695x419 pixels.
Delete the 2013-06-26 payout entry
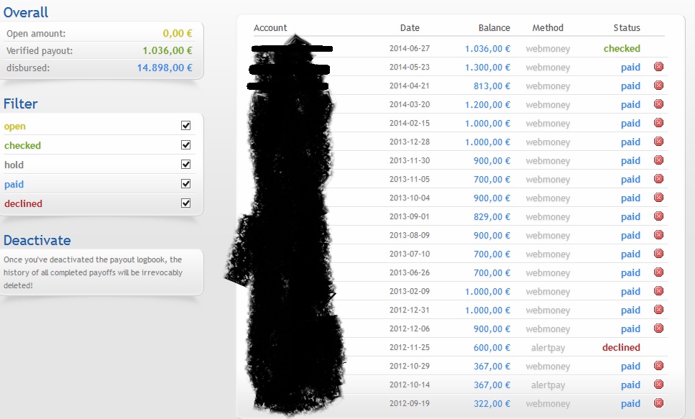tap(658, 272)
